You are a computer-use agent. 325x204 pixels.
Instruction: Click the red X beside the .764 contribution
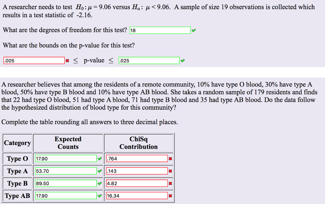click(x=171, y=158)
